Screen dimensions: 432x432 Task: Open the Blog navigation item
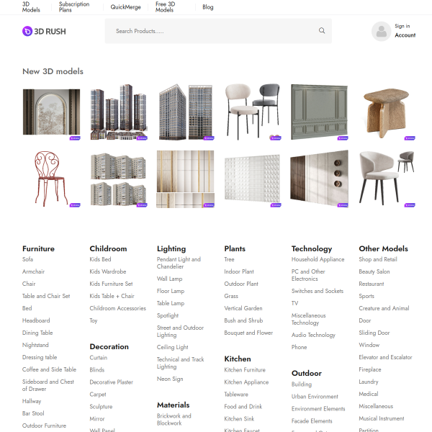[208, 7]
